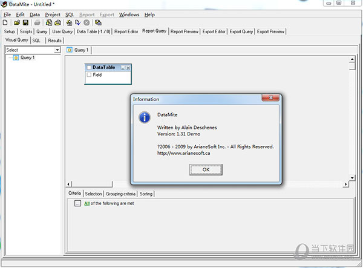This screenshot has height=268, width=363.
Task: Click the folder-with-document toolbar icon
Action: click(x=57, y=22)
